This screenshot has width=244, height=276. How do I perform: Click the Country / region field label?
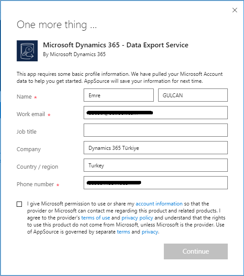click(x=37, y=166)
